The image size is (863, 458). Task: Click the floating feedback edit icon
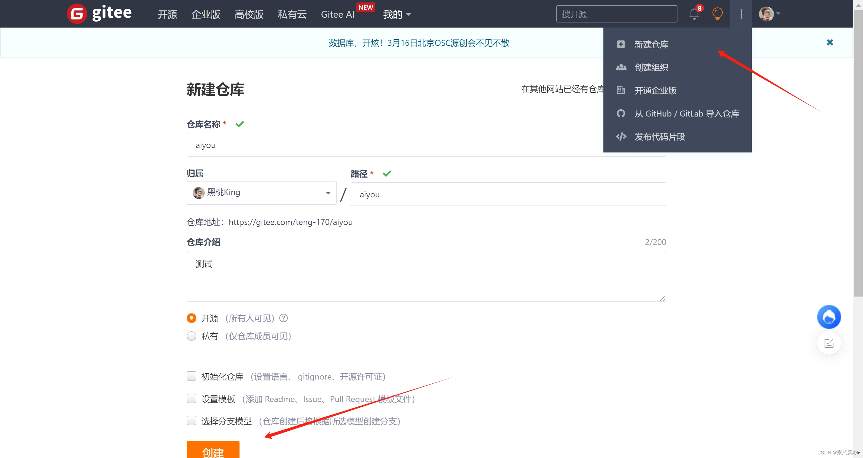point(829,343)
